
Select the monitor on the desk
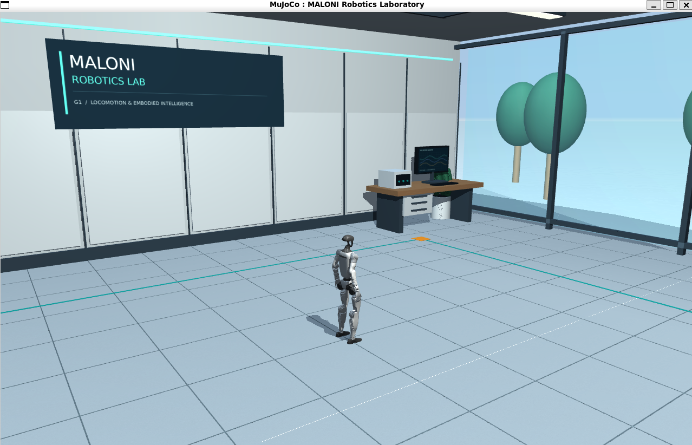click(432, 160)
